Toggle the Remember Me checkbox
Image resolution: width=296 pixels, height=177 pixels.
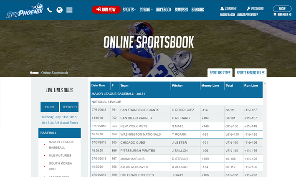[x=275, y=15]
